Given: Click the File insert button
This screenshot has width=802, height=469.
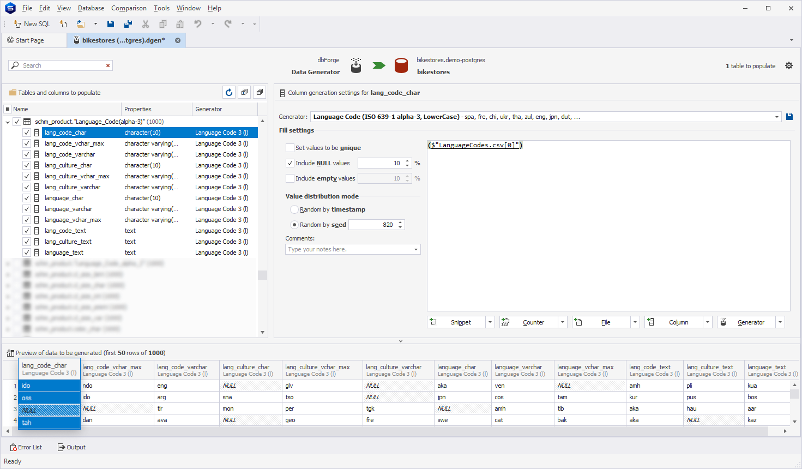Looking at the screenshot, I should pyautogui.click(x=601, y=322).
